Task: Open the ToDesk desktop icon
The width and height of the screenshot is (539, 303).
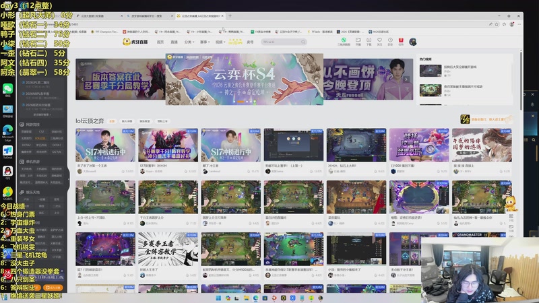Action: coord(7,151)
